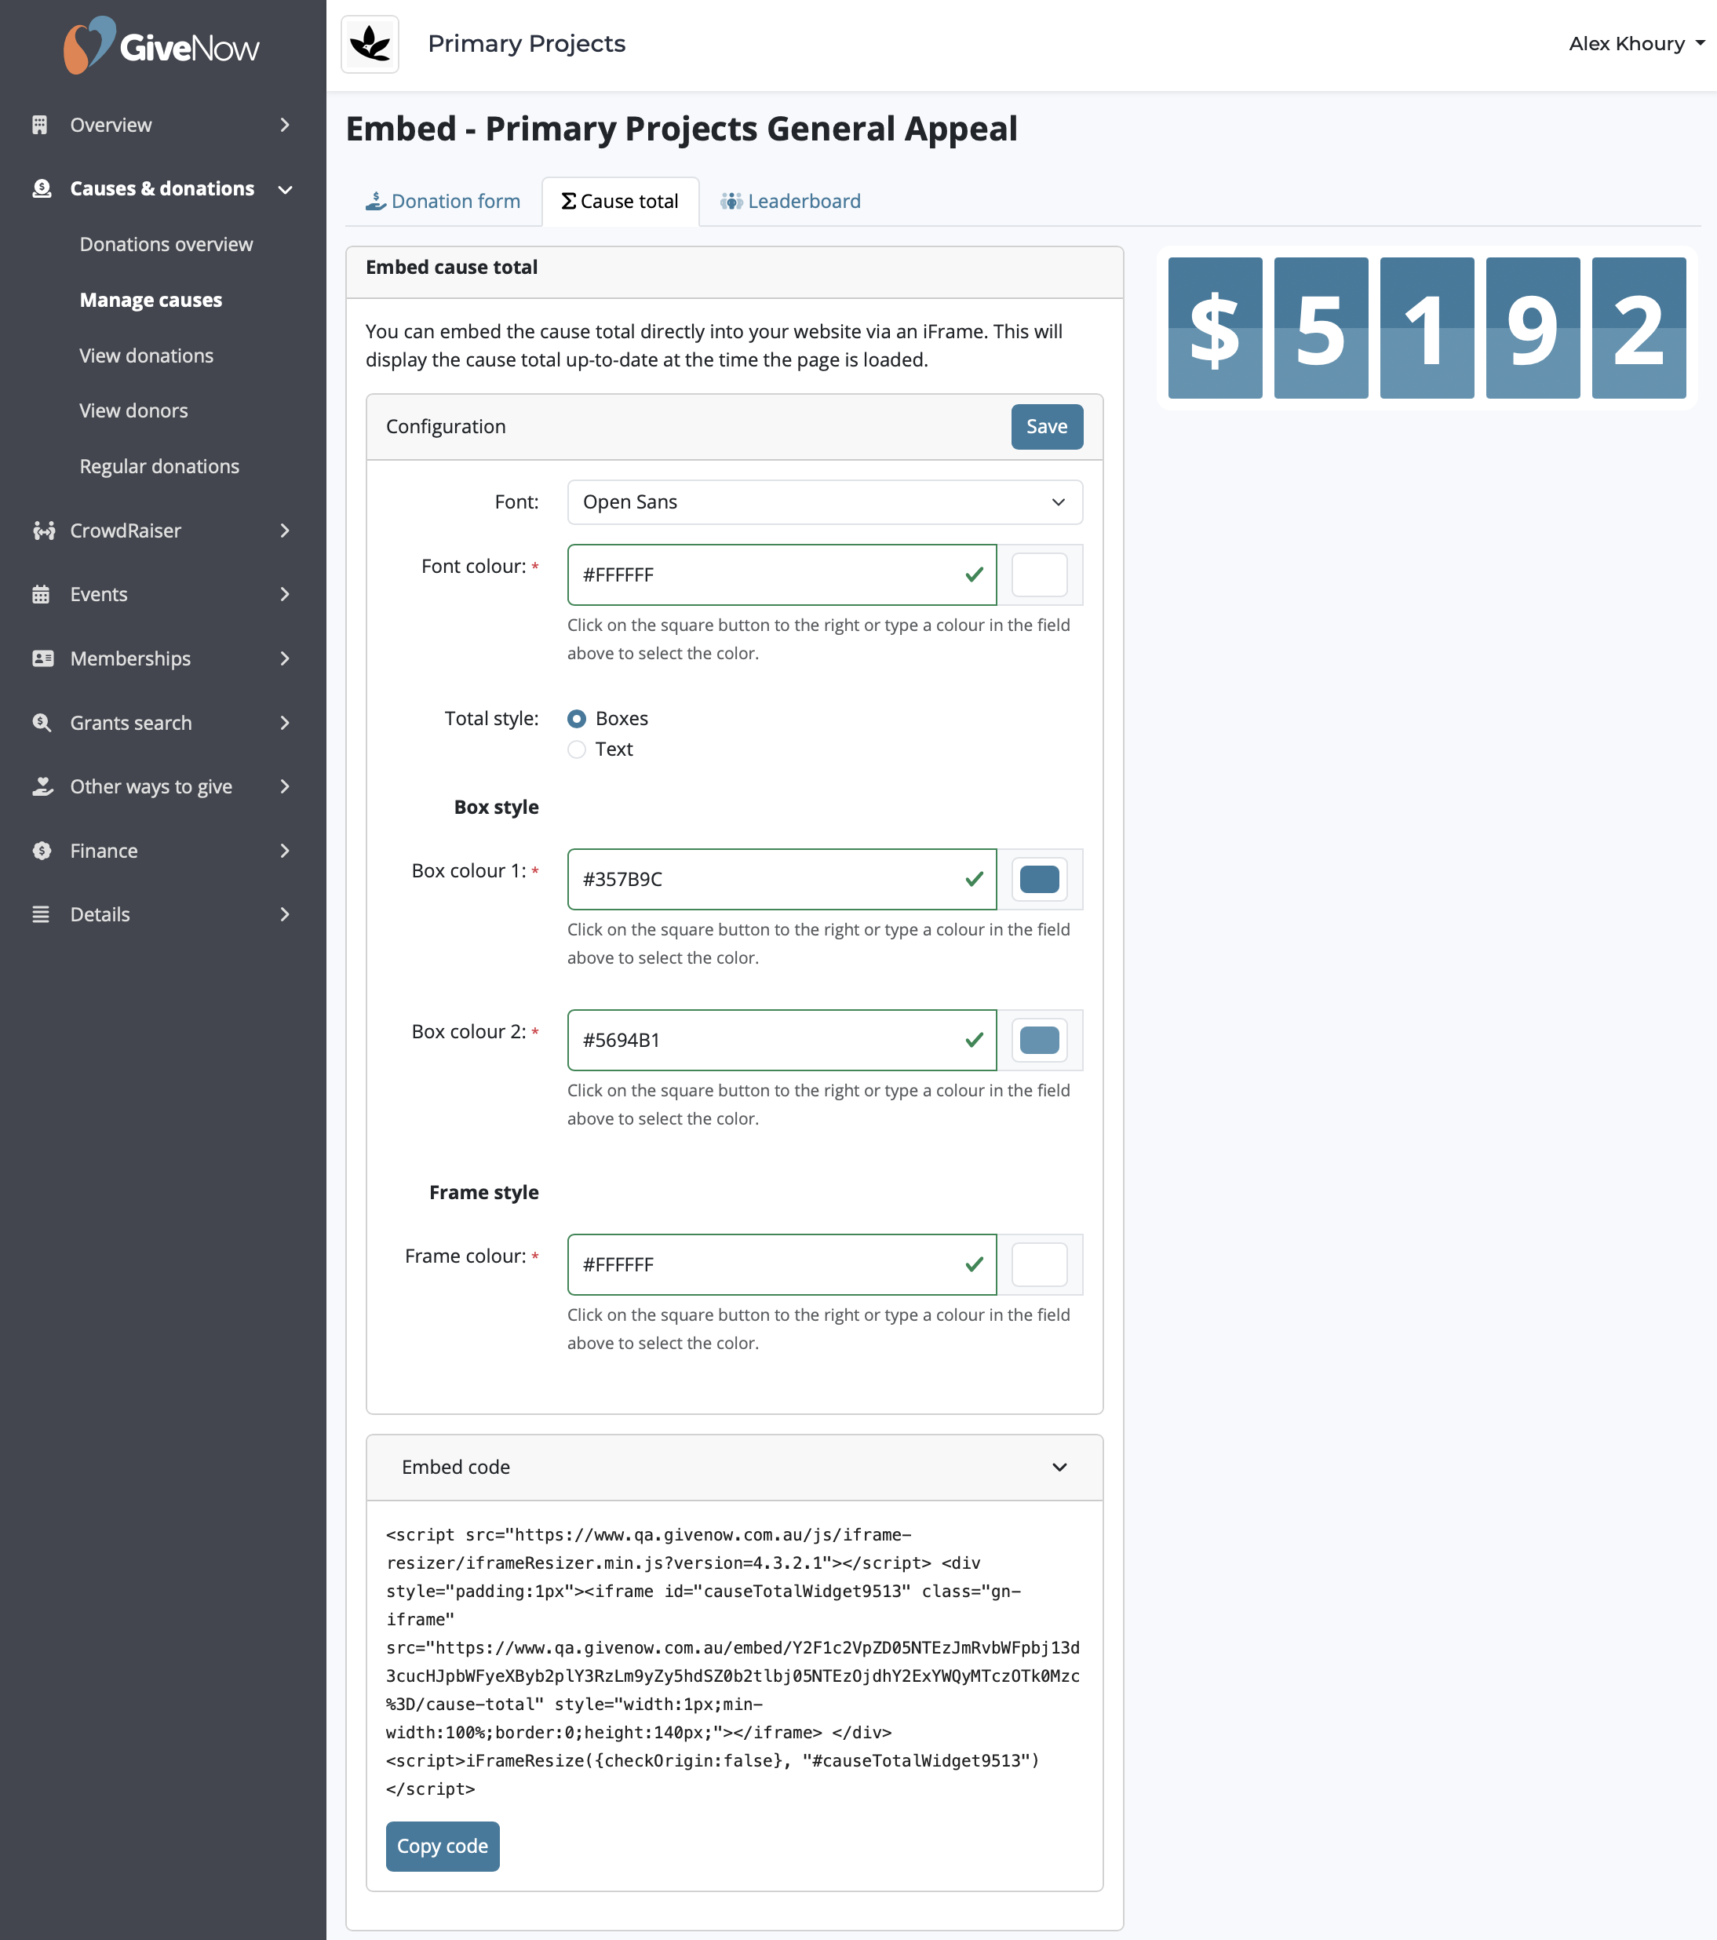The width and height of the screenshot is (1717, 1940).
Task: Expand the Details menu chevron
Action: pos(285,915)
